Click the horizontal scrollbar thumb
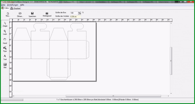Viewport: 195px width, 104px height. [113, 96]
